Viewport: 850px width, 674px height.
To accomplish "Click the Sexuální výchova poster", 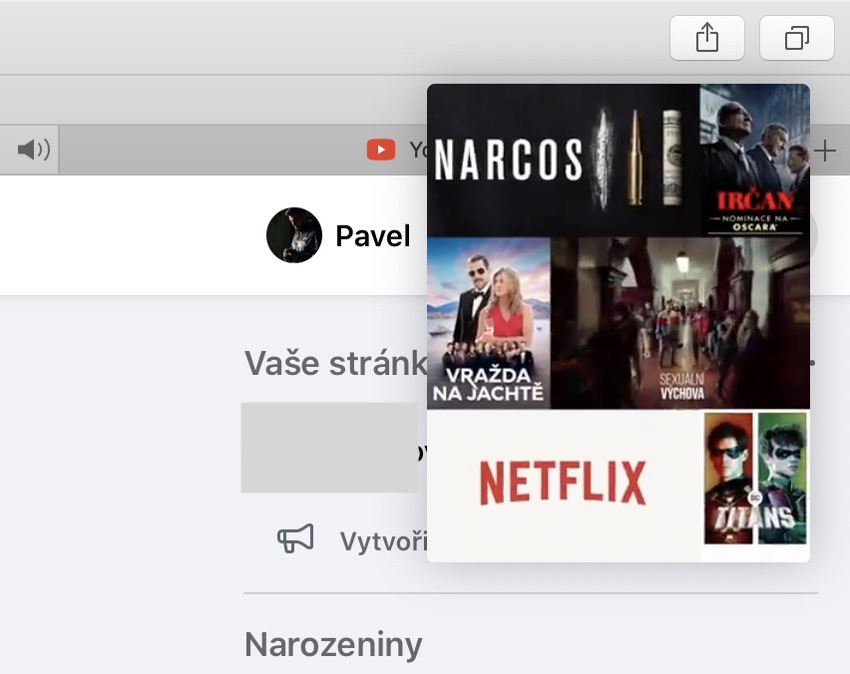I will (x=680, y=323).
